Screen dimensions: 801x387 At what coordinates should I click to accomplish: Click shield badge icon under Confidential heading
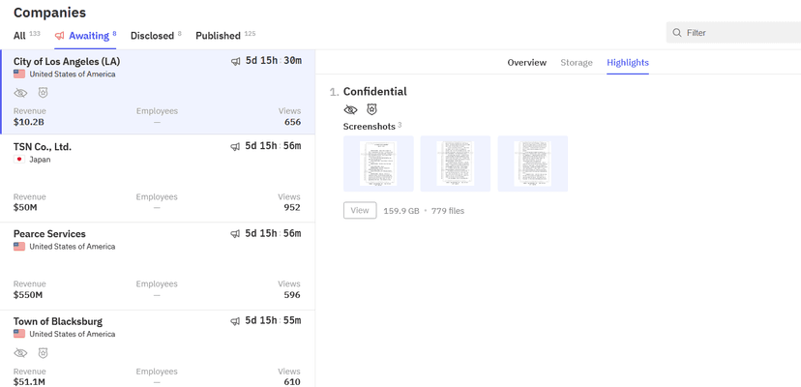371,109
